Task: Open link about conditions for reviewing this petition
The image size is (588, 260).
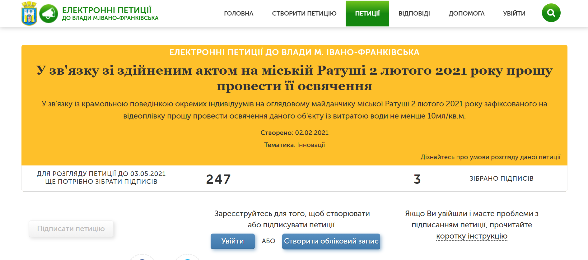Action: [490, 157]
